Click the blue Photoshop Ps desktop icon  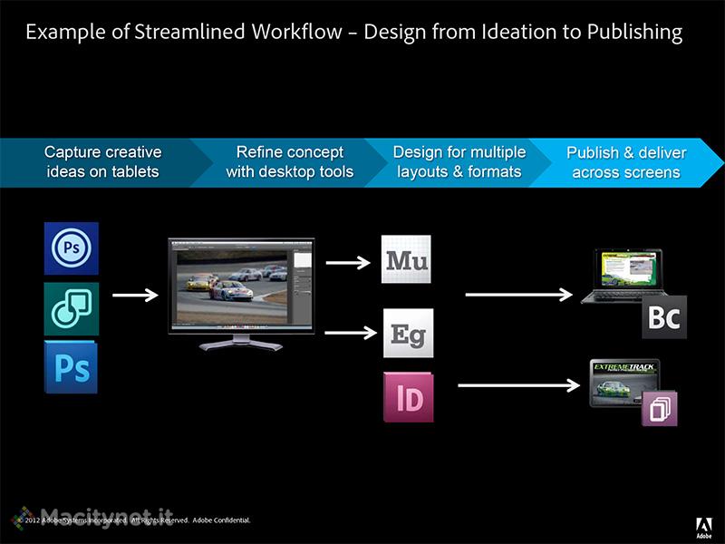click(x=72, y=368)
